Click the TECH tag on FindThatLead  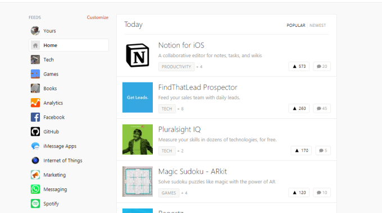click(x=167, y=109)
